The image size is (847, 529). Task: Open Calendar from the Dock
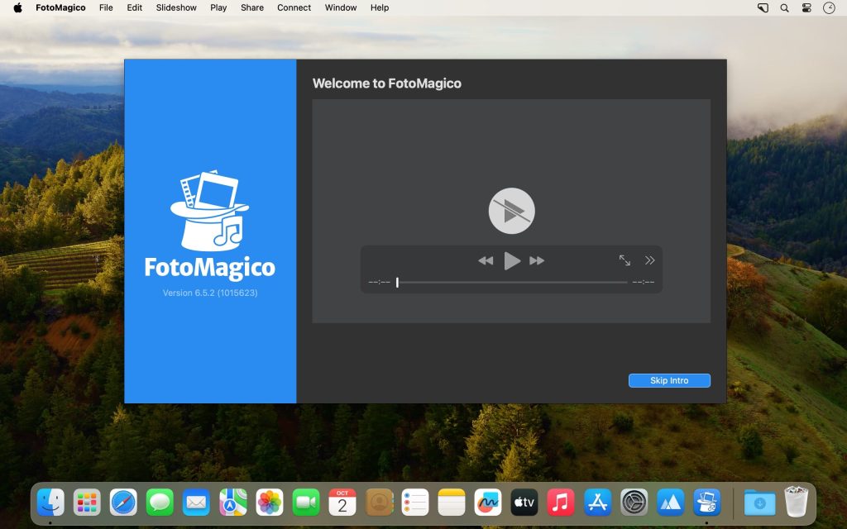click(x=342, y=503)
